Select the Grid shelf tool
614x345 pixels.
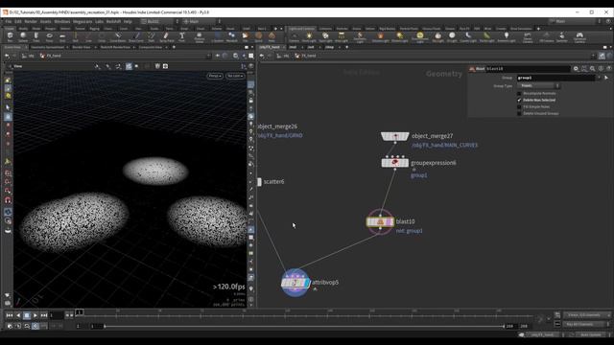(x=62, y=36)
